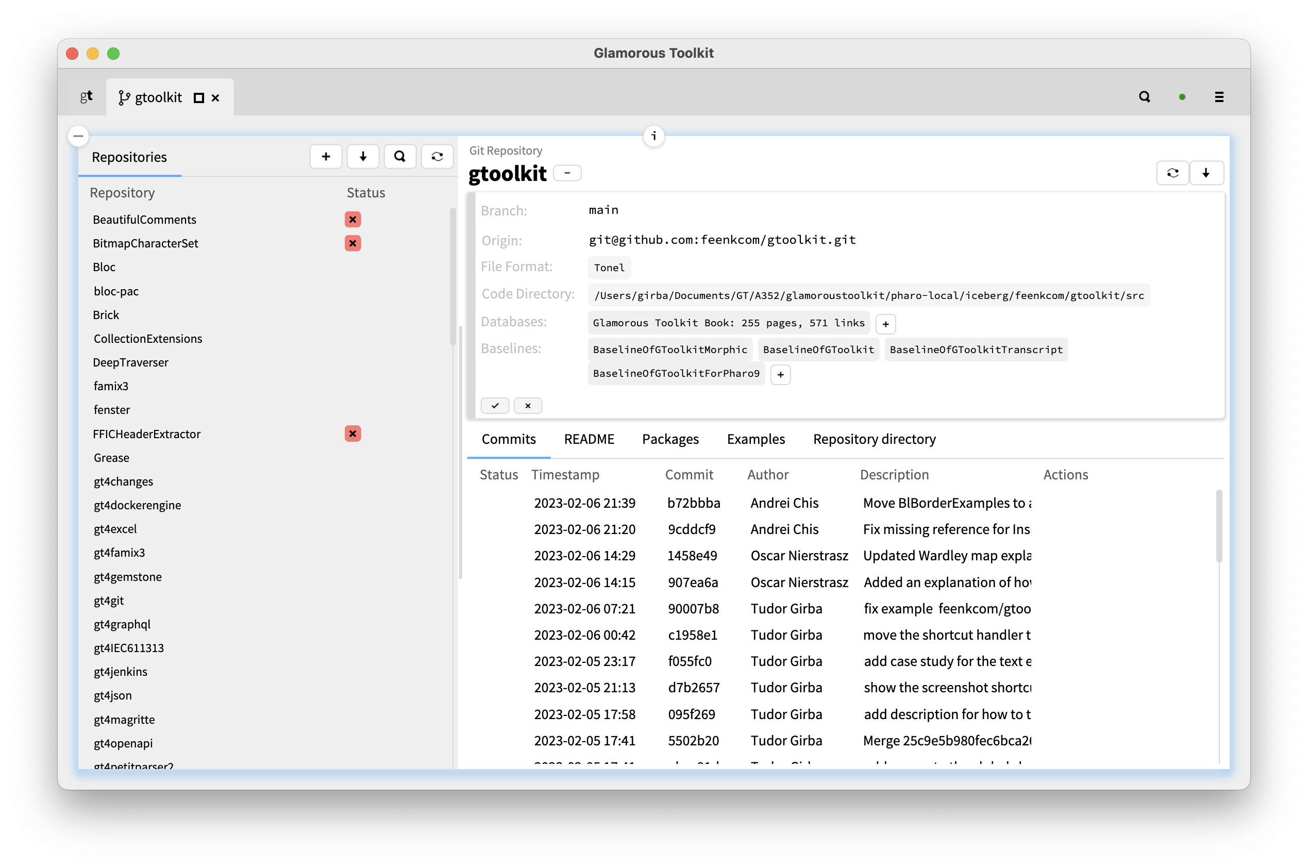This screenshot has height=866, width=1308.
Task: Open search in the Repositories panel
Action: (x=400, y=156)
